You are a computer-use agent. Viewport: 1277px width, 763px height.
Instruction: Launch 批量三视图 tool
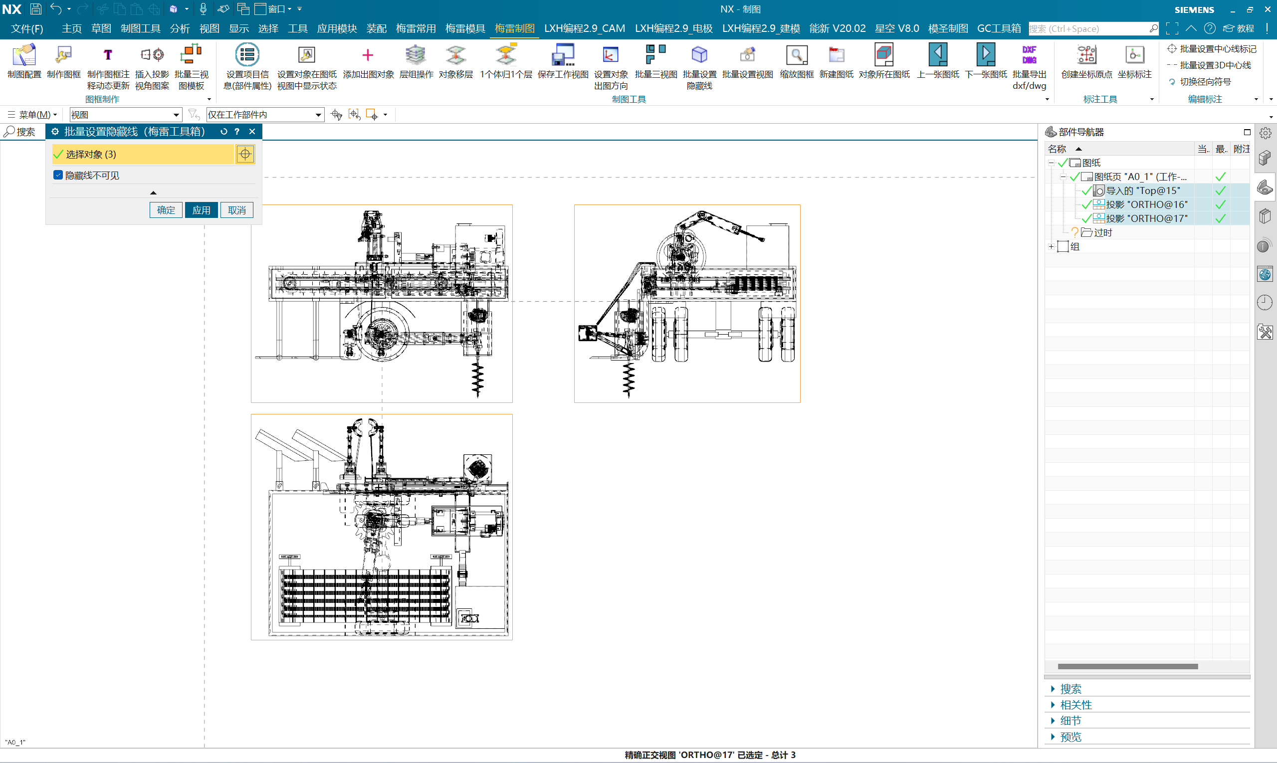click(656, 61)
